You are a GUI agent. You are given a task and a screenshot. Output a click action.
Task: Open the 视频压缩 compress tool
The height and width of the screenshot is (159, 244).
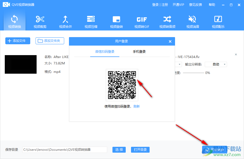point(91,22)
